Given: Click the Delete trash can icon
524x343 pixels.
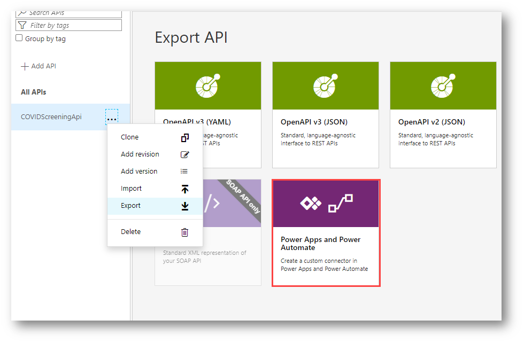Looking at the screenshot, I should click(184, 232).
